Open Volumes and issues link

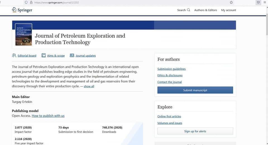click(170, 123)
